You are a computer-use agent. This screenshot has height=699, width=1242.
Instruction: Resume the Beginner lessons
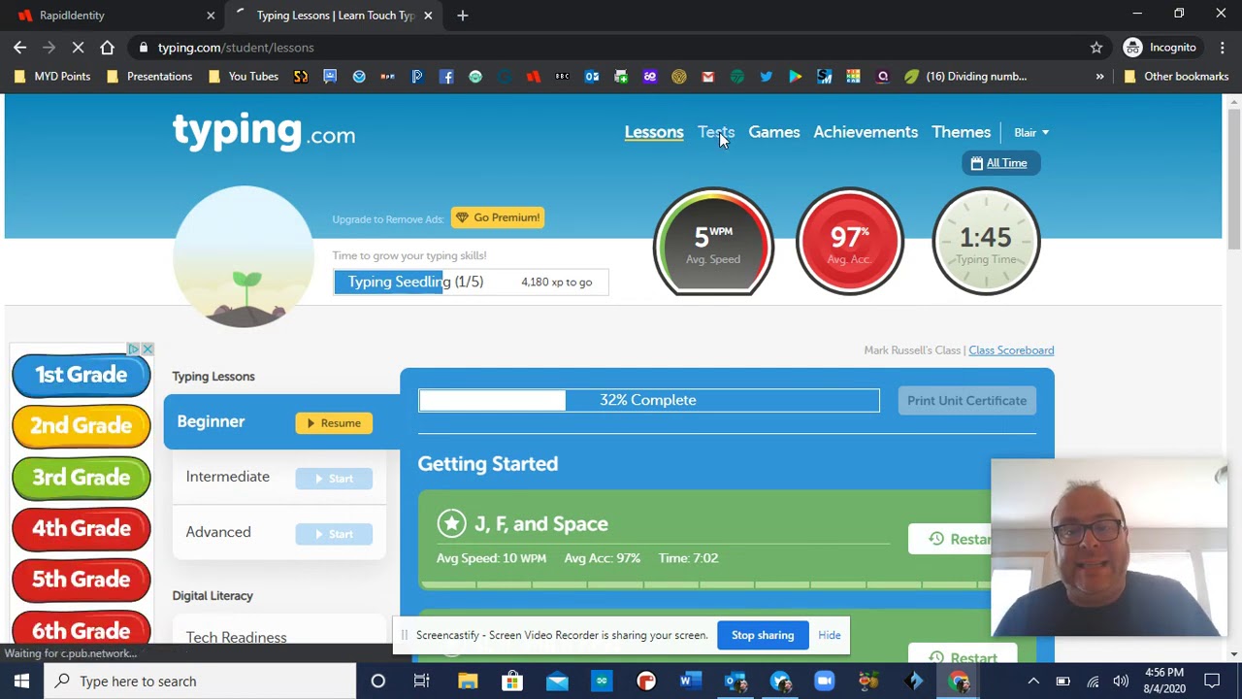334,423
